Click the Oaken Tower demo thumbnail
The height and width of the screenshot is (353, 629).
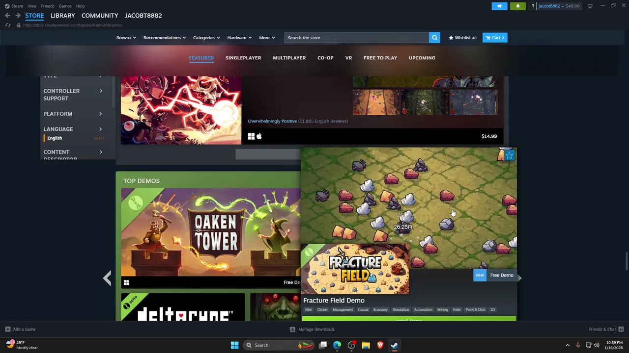pyautogui.click(x=211, y=232)
